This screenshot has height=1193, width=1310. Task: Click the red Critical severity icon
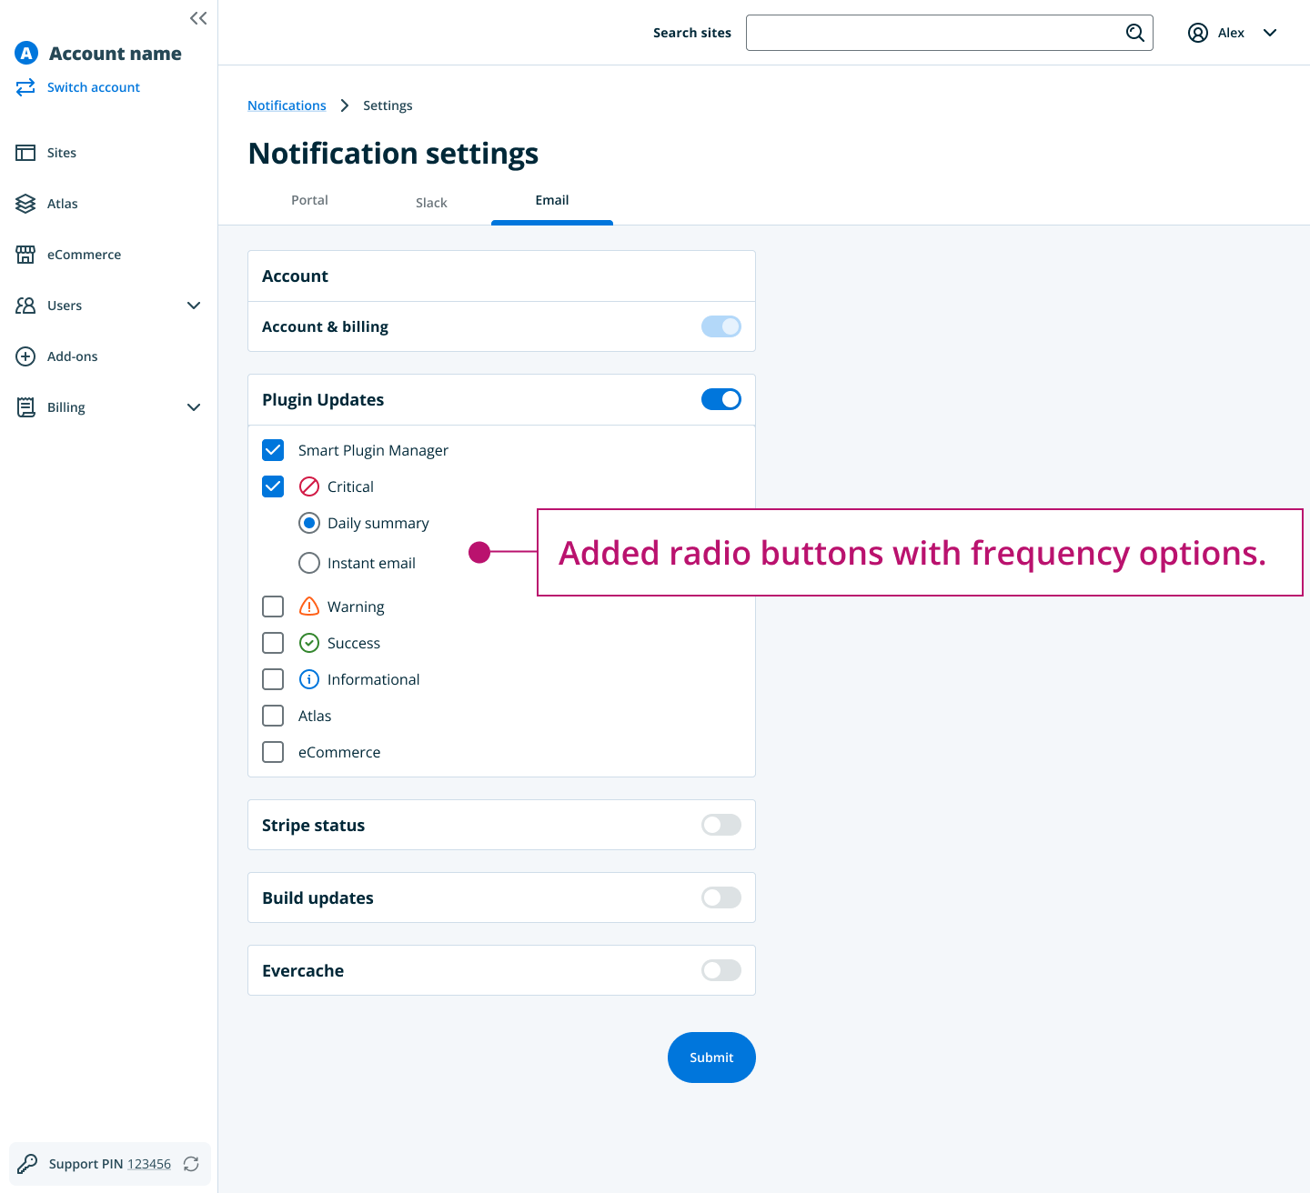click(309, 486)
